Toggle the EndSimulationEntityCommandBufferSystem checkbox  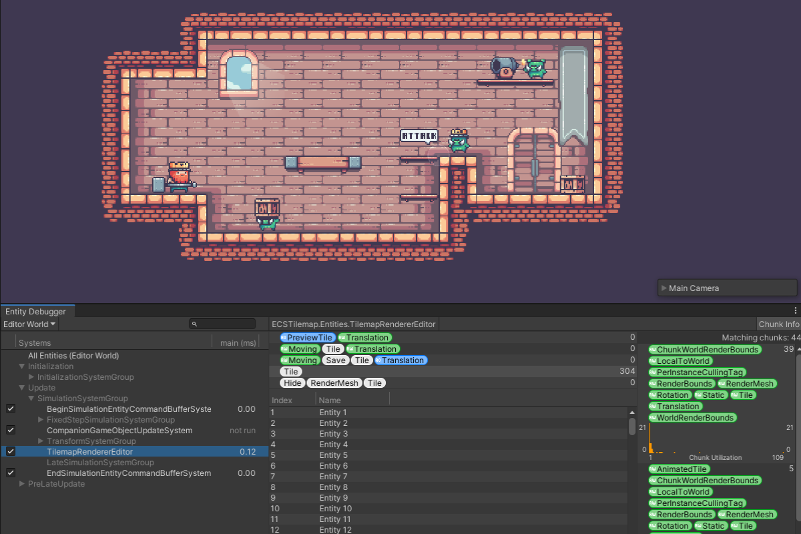click(11, 473)
